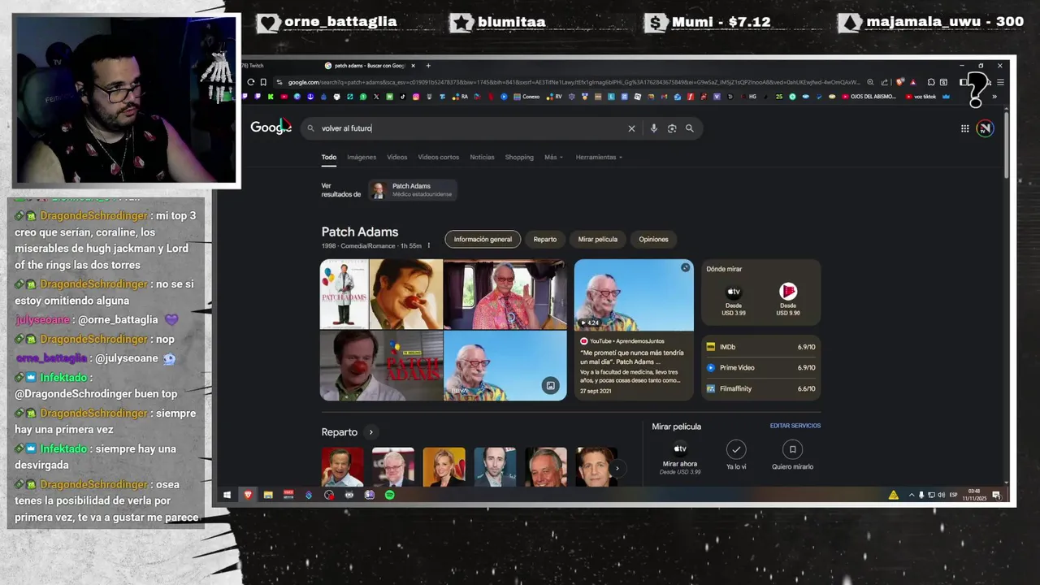Image resolution: width=1040 pixels, height=585 pixels.
Task: Start voice search with microphone icon
Action: 653,128
